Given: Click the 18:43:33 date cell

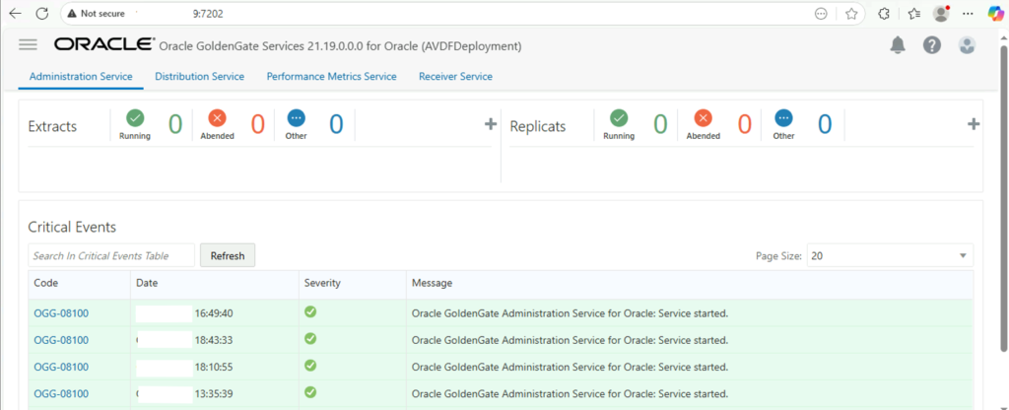Looking at the screenshot, I should coord(214,340).
